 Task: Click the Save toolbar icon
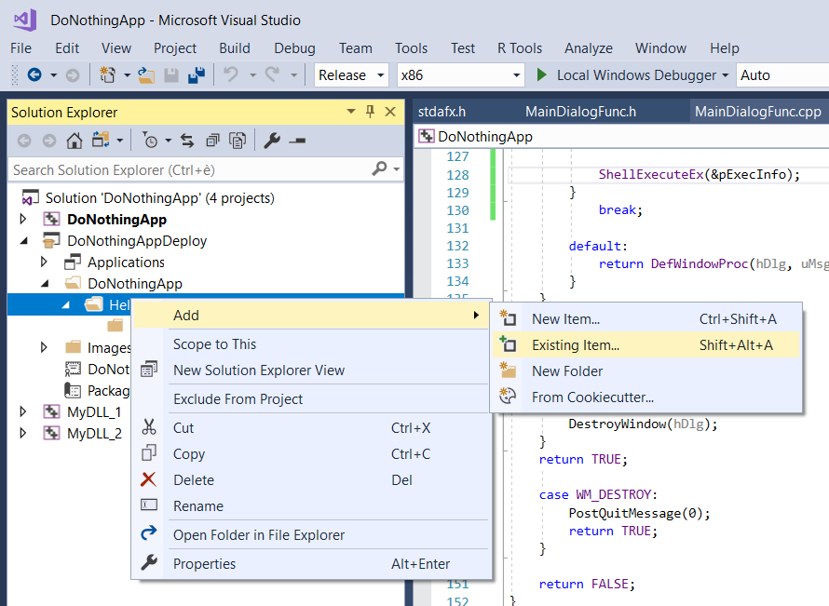[171, 75]
